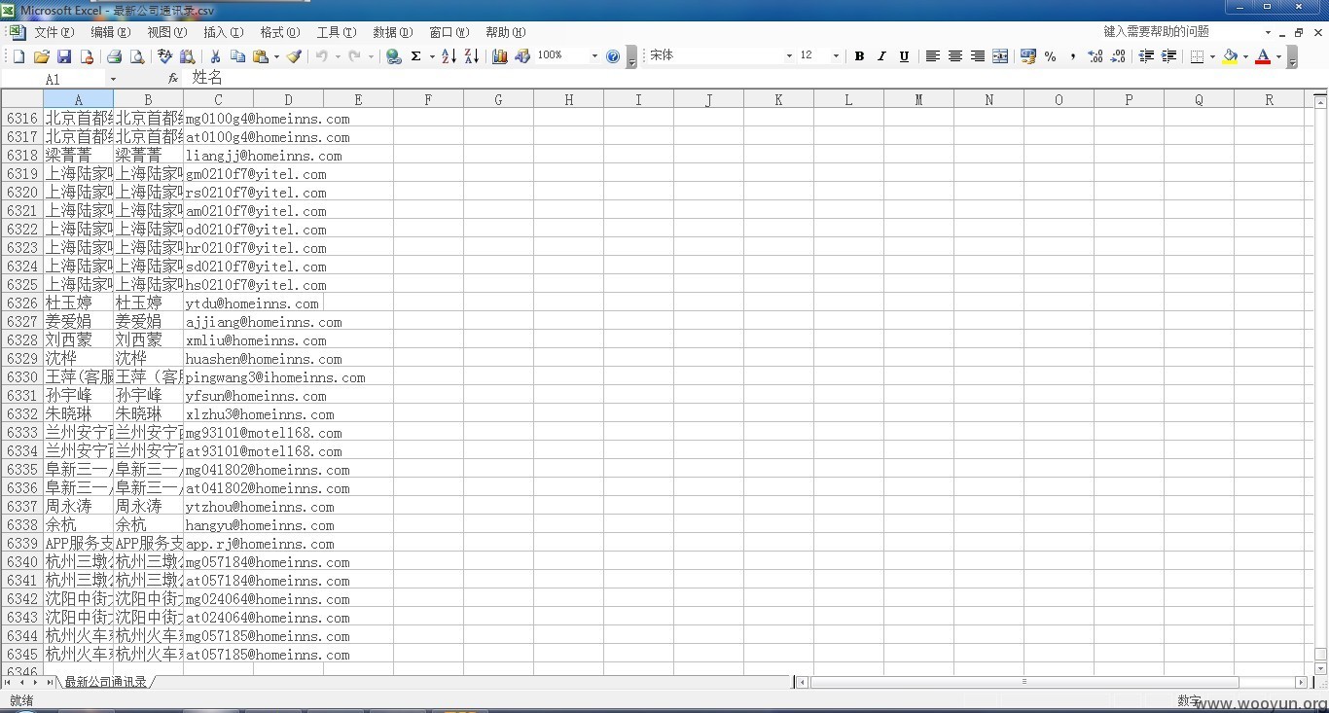
Task: Apply comma style formatting
Action: tap(1073, 56)
